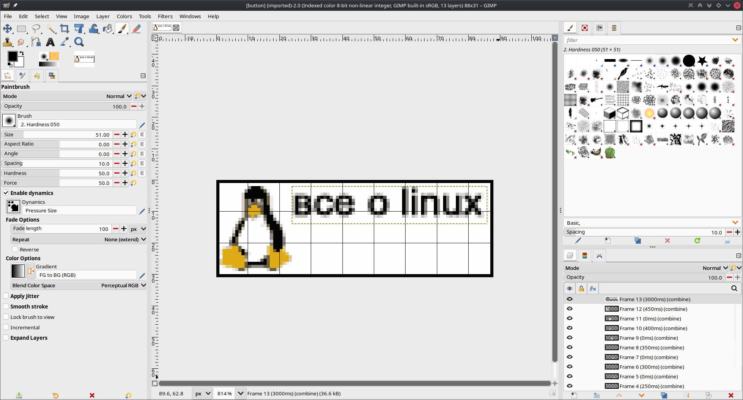743x400 pixels.
Task: Open the Basic brush tag dropdown
Action: pyautogui.click(x=735, y=223)
